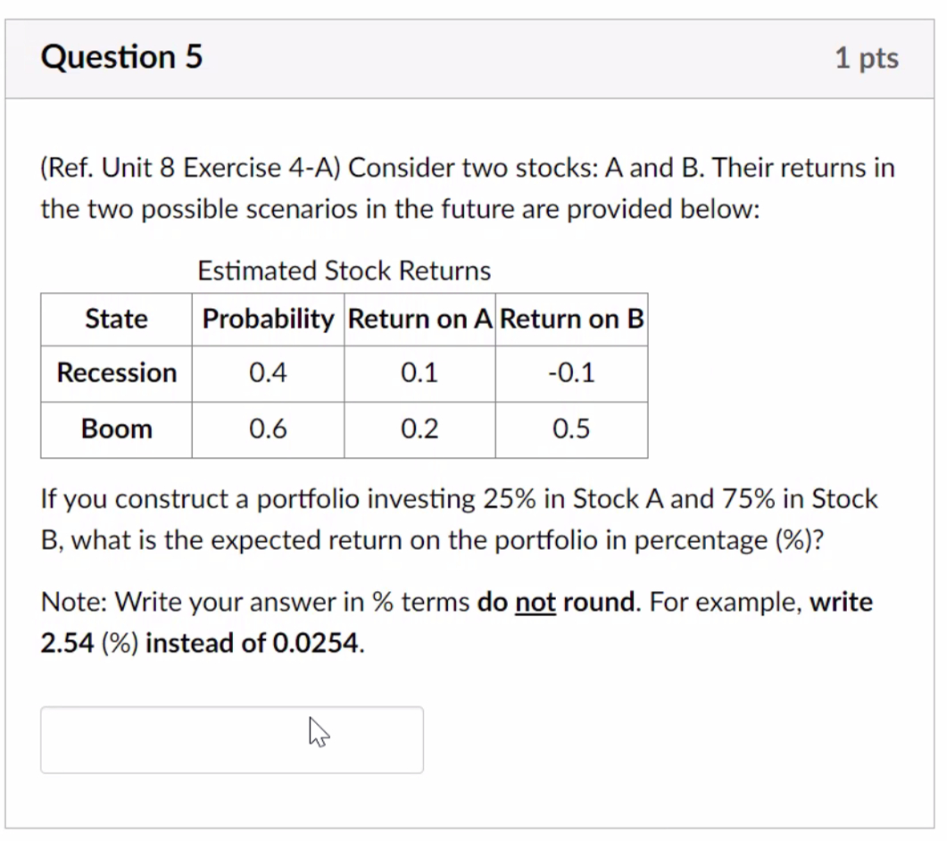Click the Probability column header

[267, 319]
